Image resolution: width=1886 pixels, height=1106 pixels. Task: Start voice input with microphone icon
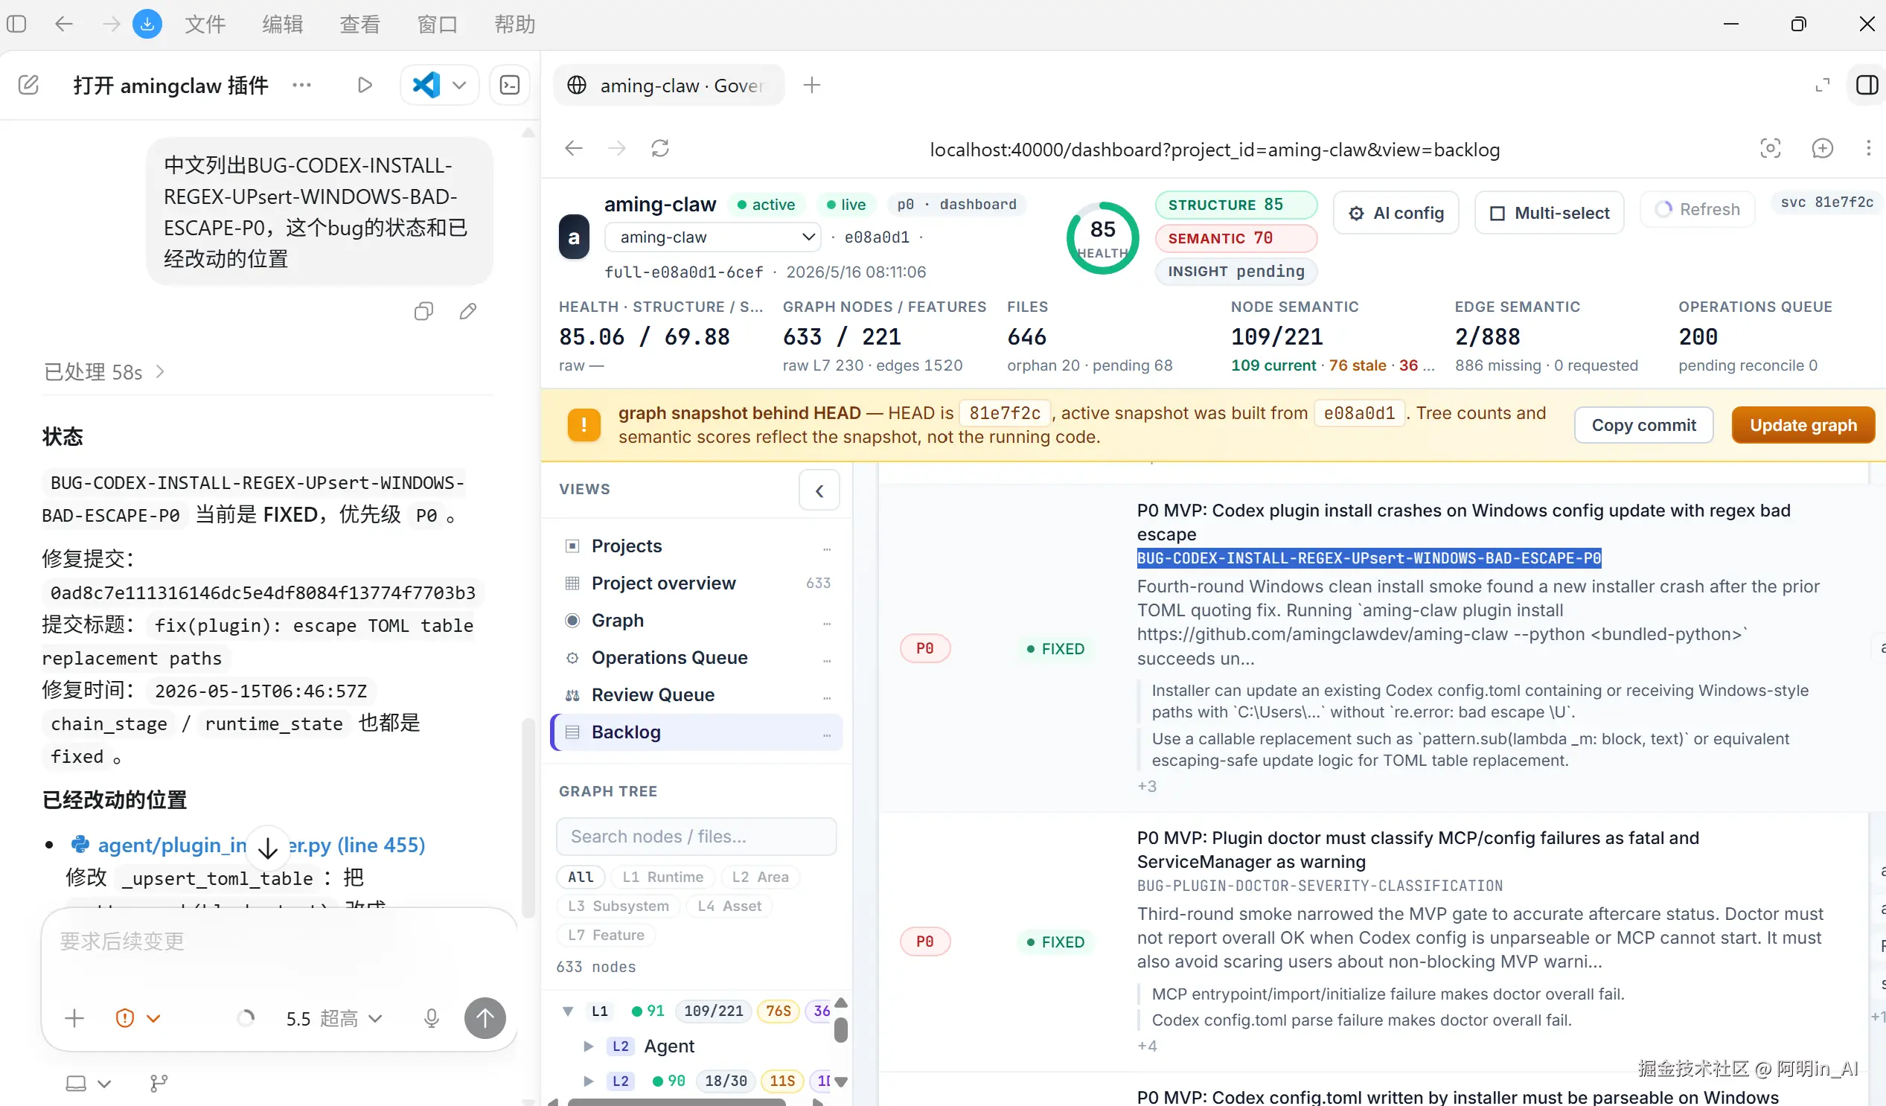[431, 1017]
